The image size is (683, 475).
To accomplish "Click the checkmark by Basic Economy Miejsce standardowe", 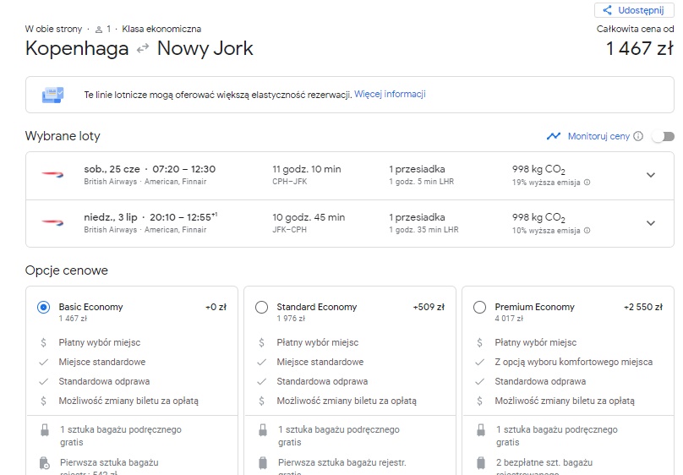I will click(x=44, y=362).
